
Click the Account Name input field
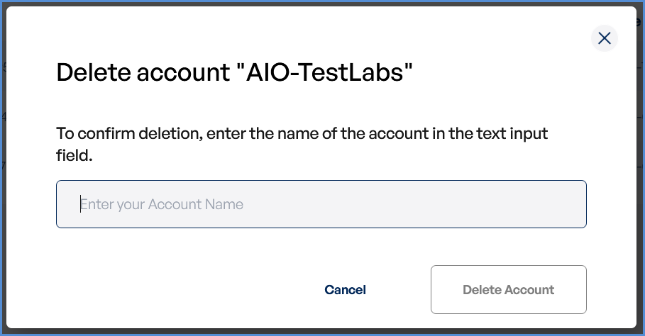coord(321,204)
